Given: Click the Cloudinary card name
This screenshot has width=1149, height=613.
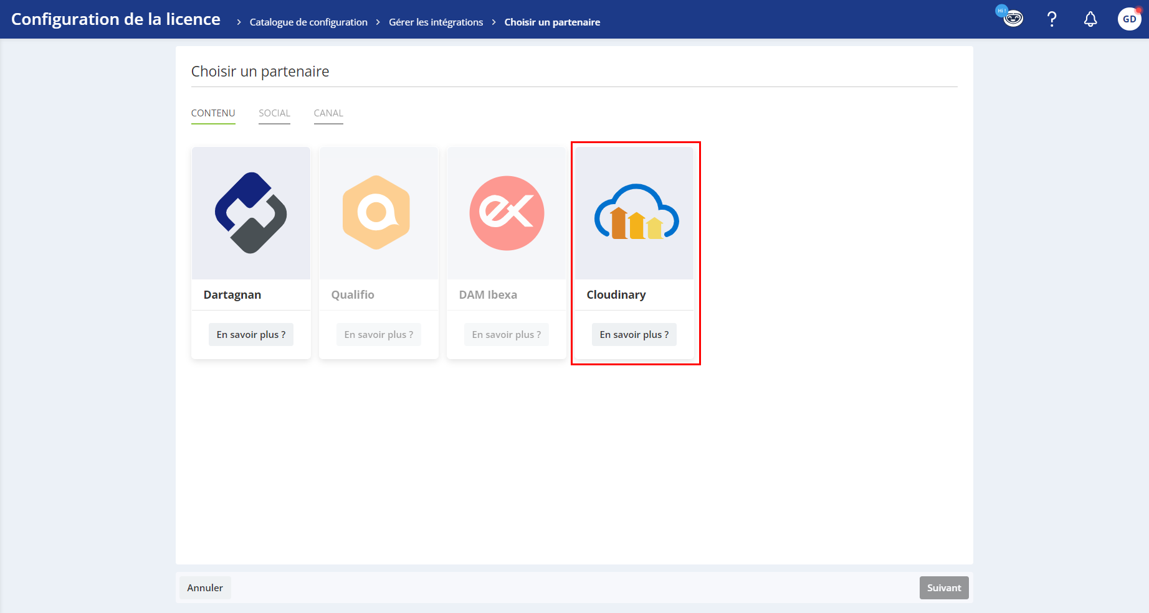Looking at the screenshot, I should (616, 294).
